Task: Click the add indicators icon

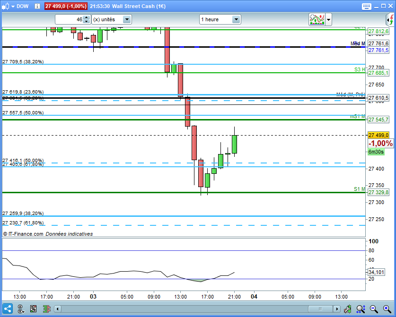Action: (x=317, y=19)
